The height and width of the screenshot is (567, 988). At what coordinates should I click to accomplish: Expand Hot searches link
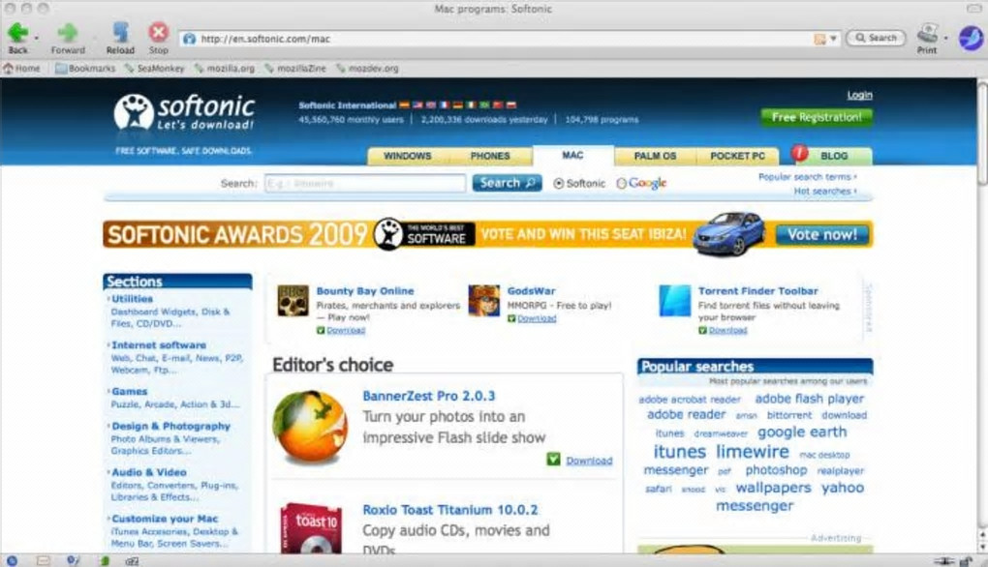pos(825,191)
